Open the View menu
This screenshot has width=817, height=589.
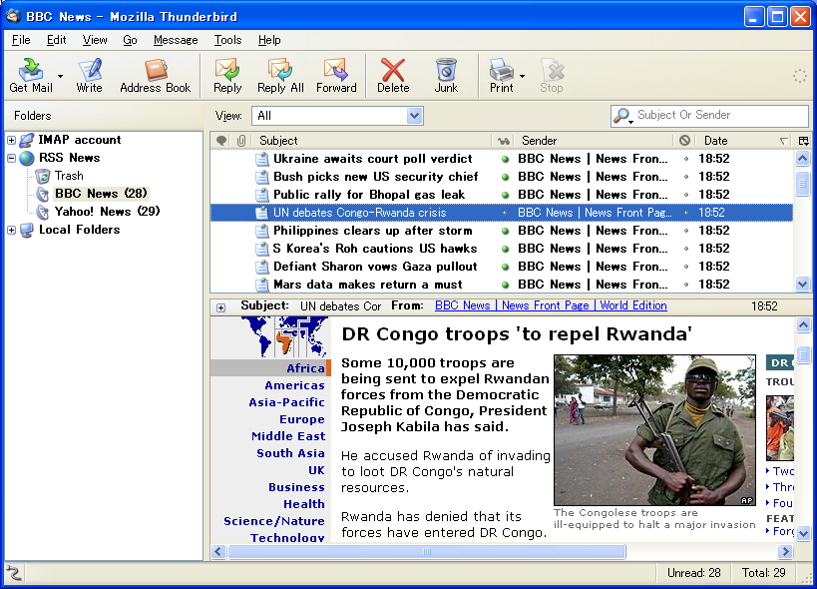coord(95,40)
